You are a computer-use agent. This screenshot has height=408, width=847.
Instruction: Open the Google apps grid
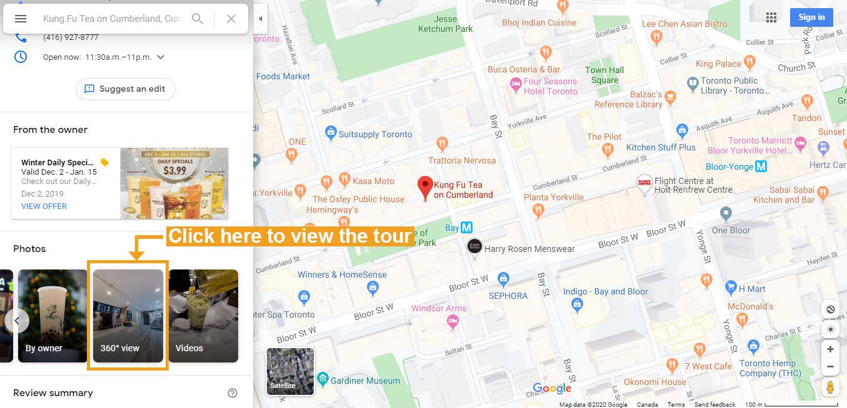[x=771, y=17]
